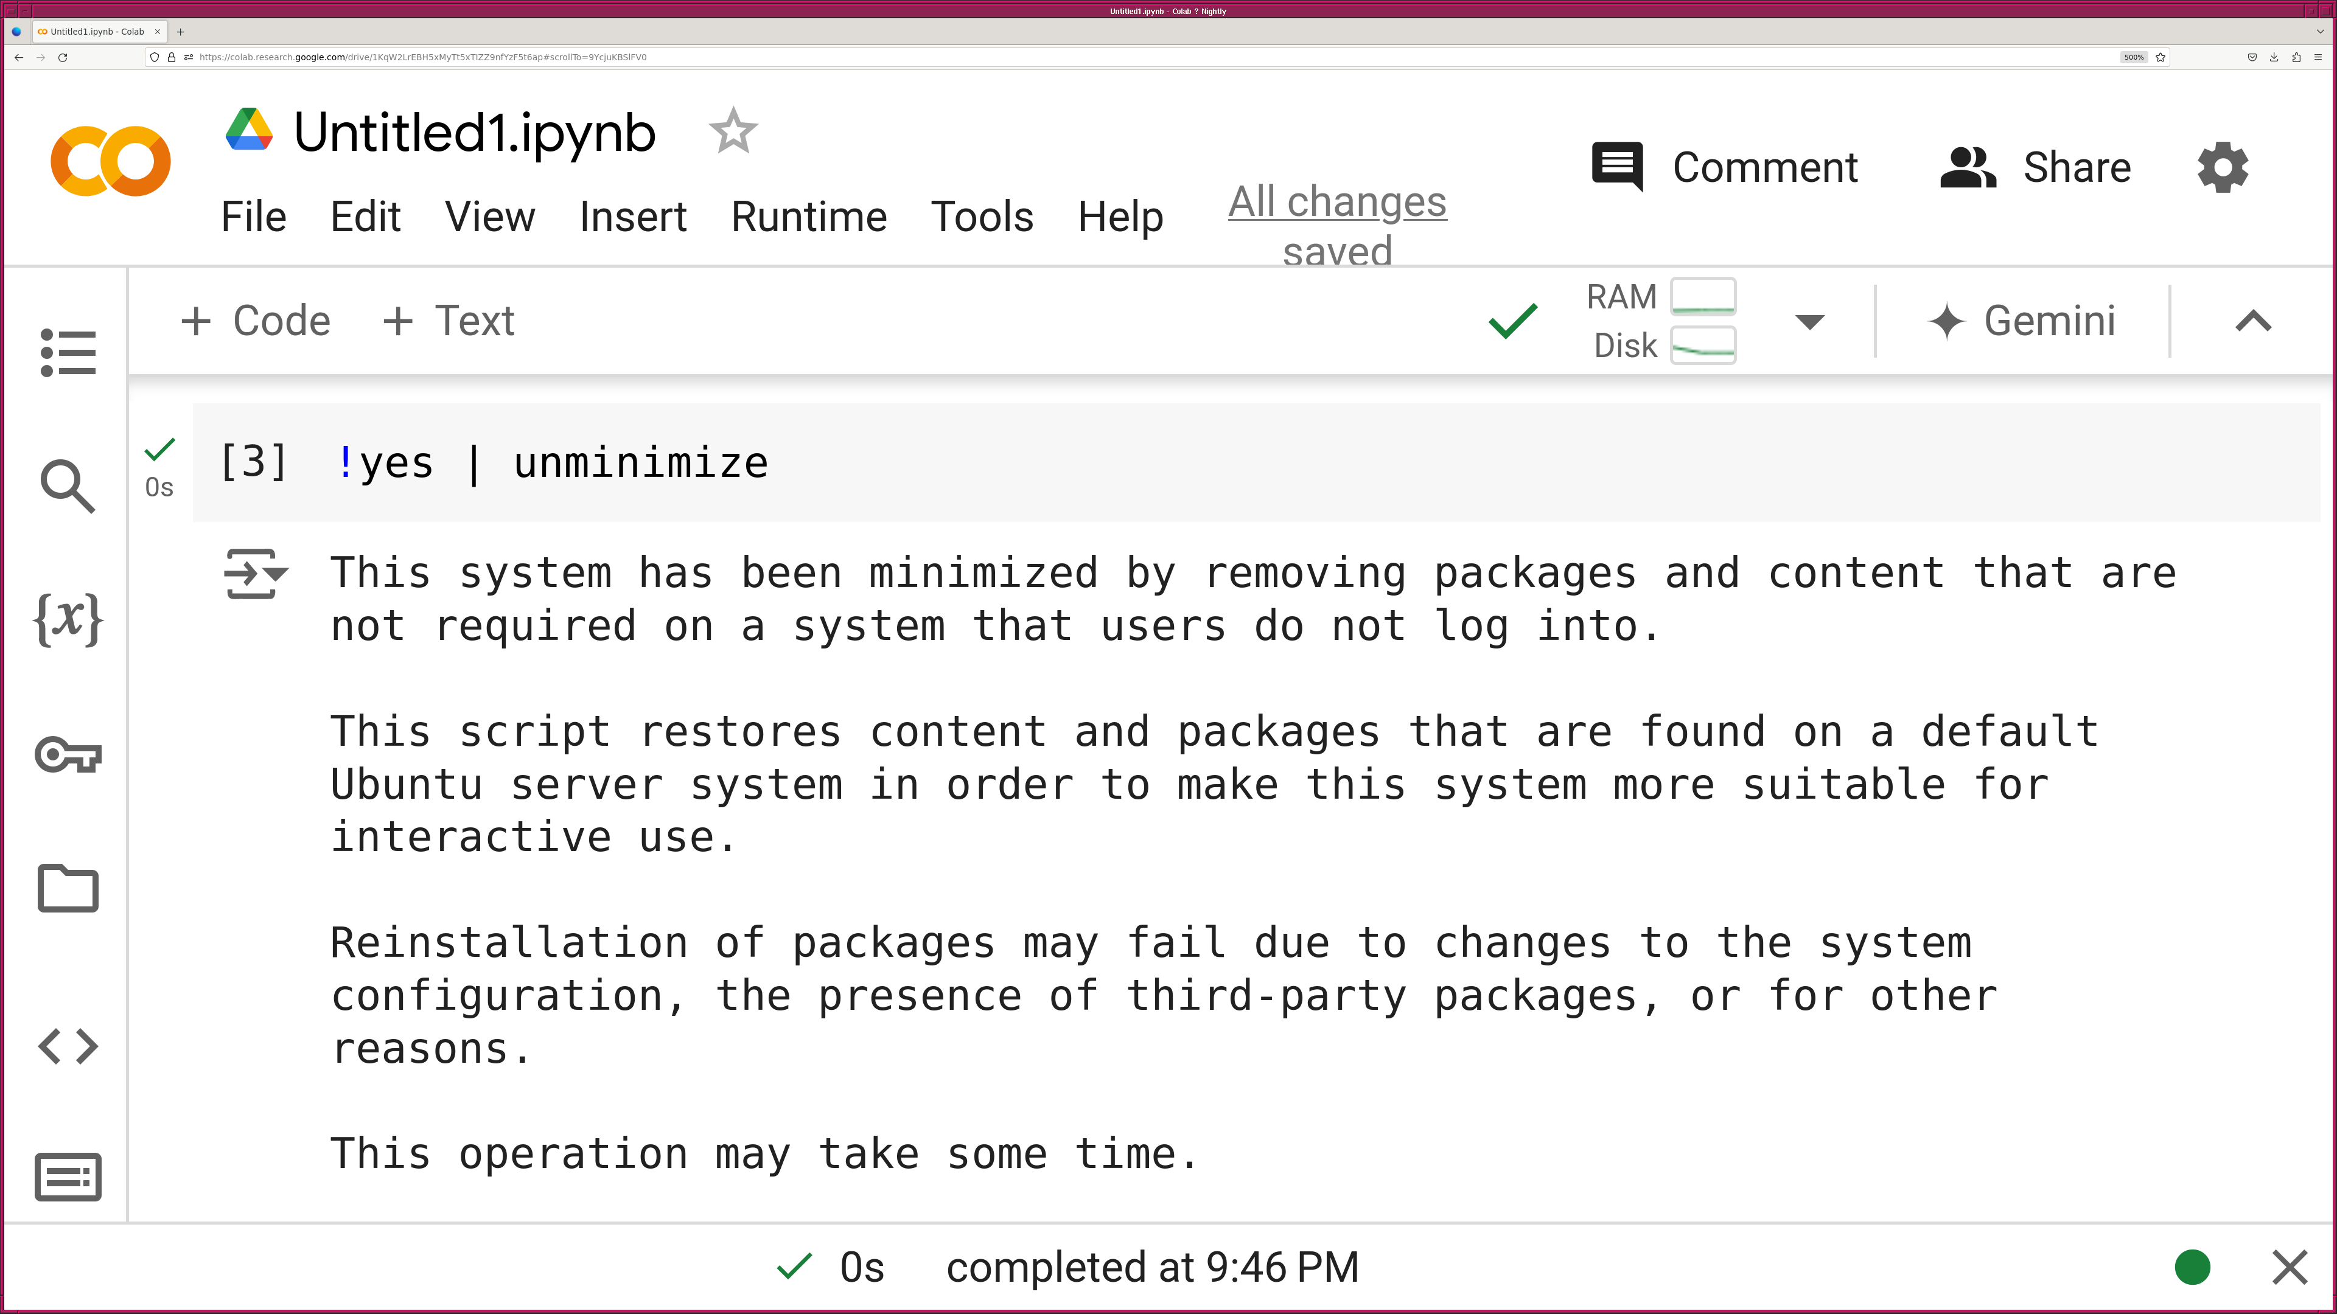Image resolution: width=2337 pixels, height=1314 pixels.
Task: Open the Code snippets angle-bracket icon
Action: (68, 1046)
